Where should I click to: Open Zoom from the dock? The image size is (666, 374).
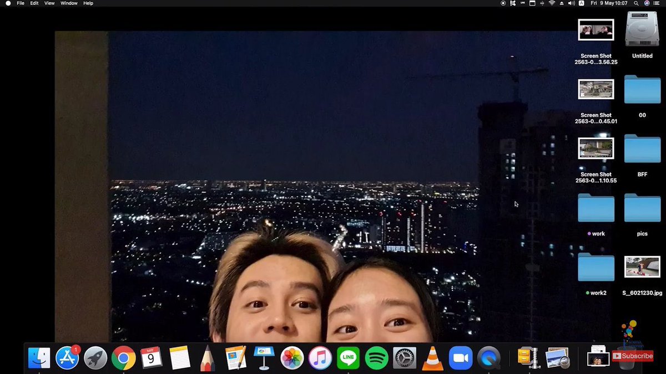click(461, 358)
